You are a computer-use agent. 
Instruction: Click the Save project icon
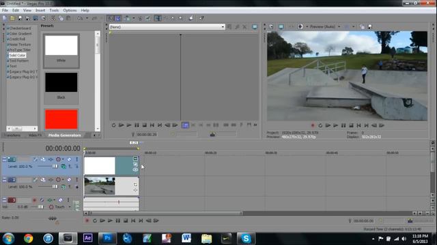pos(20,18)
